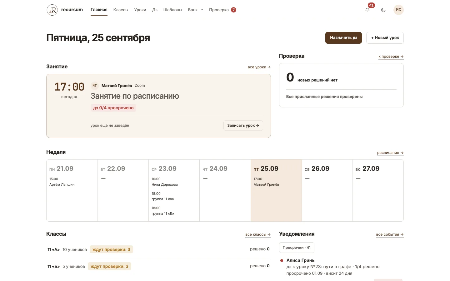The height and width of the screenshot is (281, 450).
Task: Select Ника Дорохова 16:00 lesson
Action: point(165,182)
